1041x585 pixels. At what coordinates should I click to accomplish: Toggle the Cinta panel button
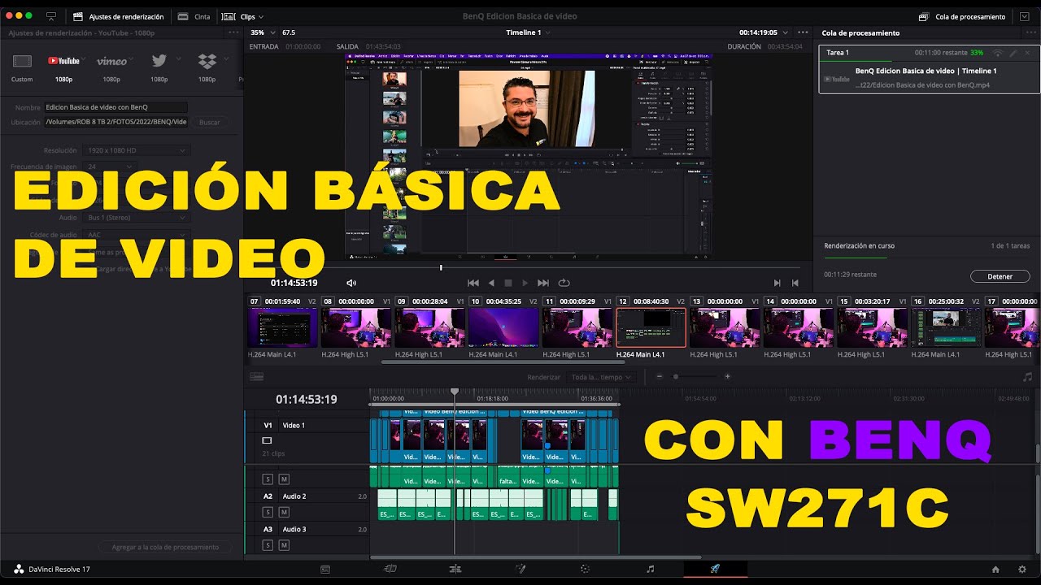tap(194, 16)
